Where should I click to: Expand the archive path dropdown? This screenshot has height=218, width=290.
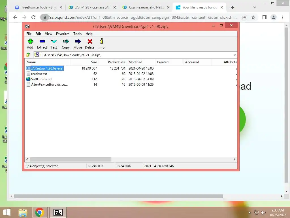coord(235,55)
